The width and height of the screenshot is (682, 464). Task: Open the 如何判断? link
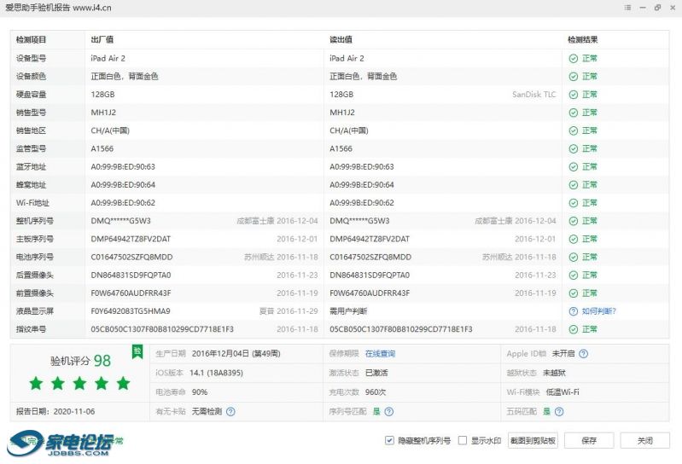[599, 311]
